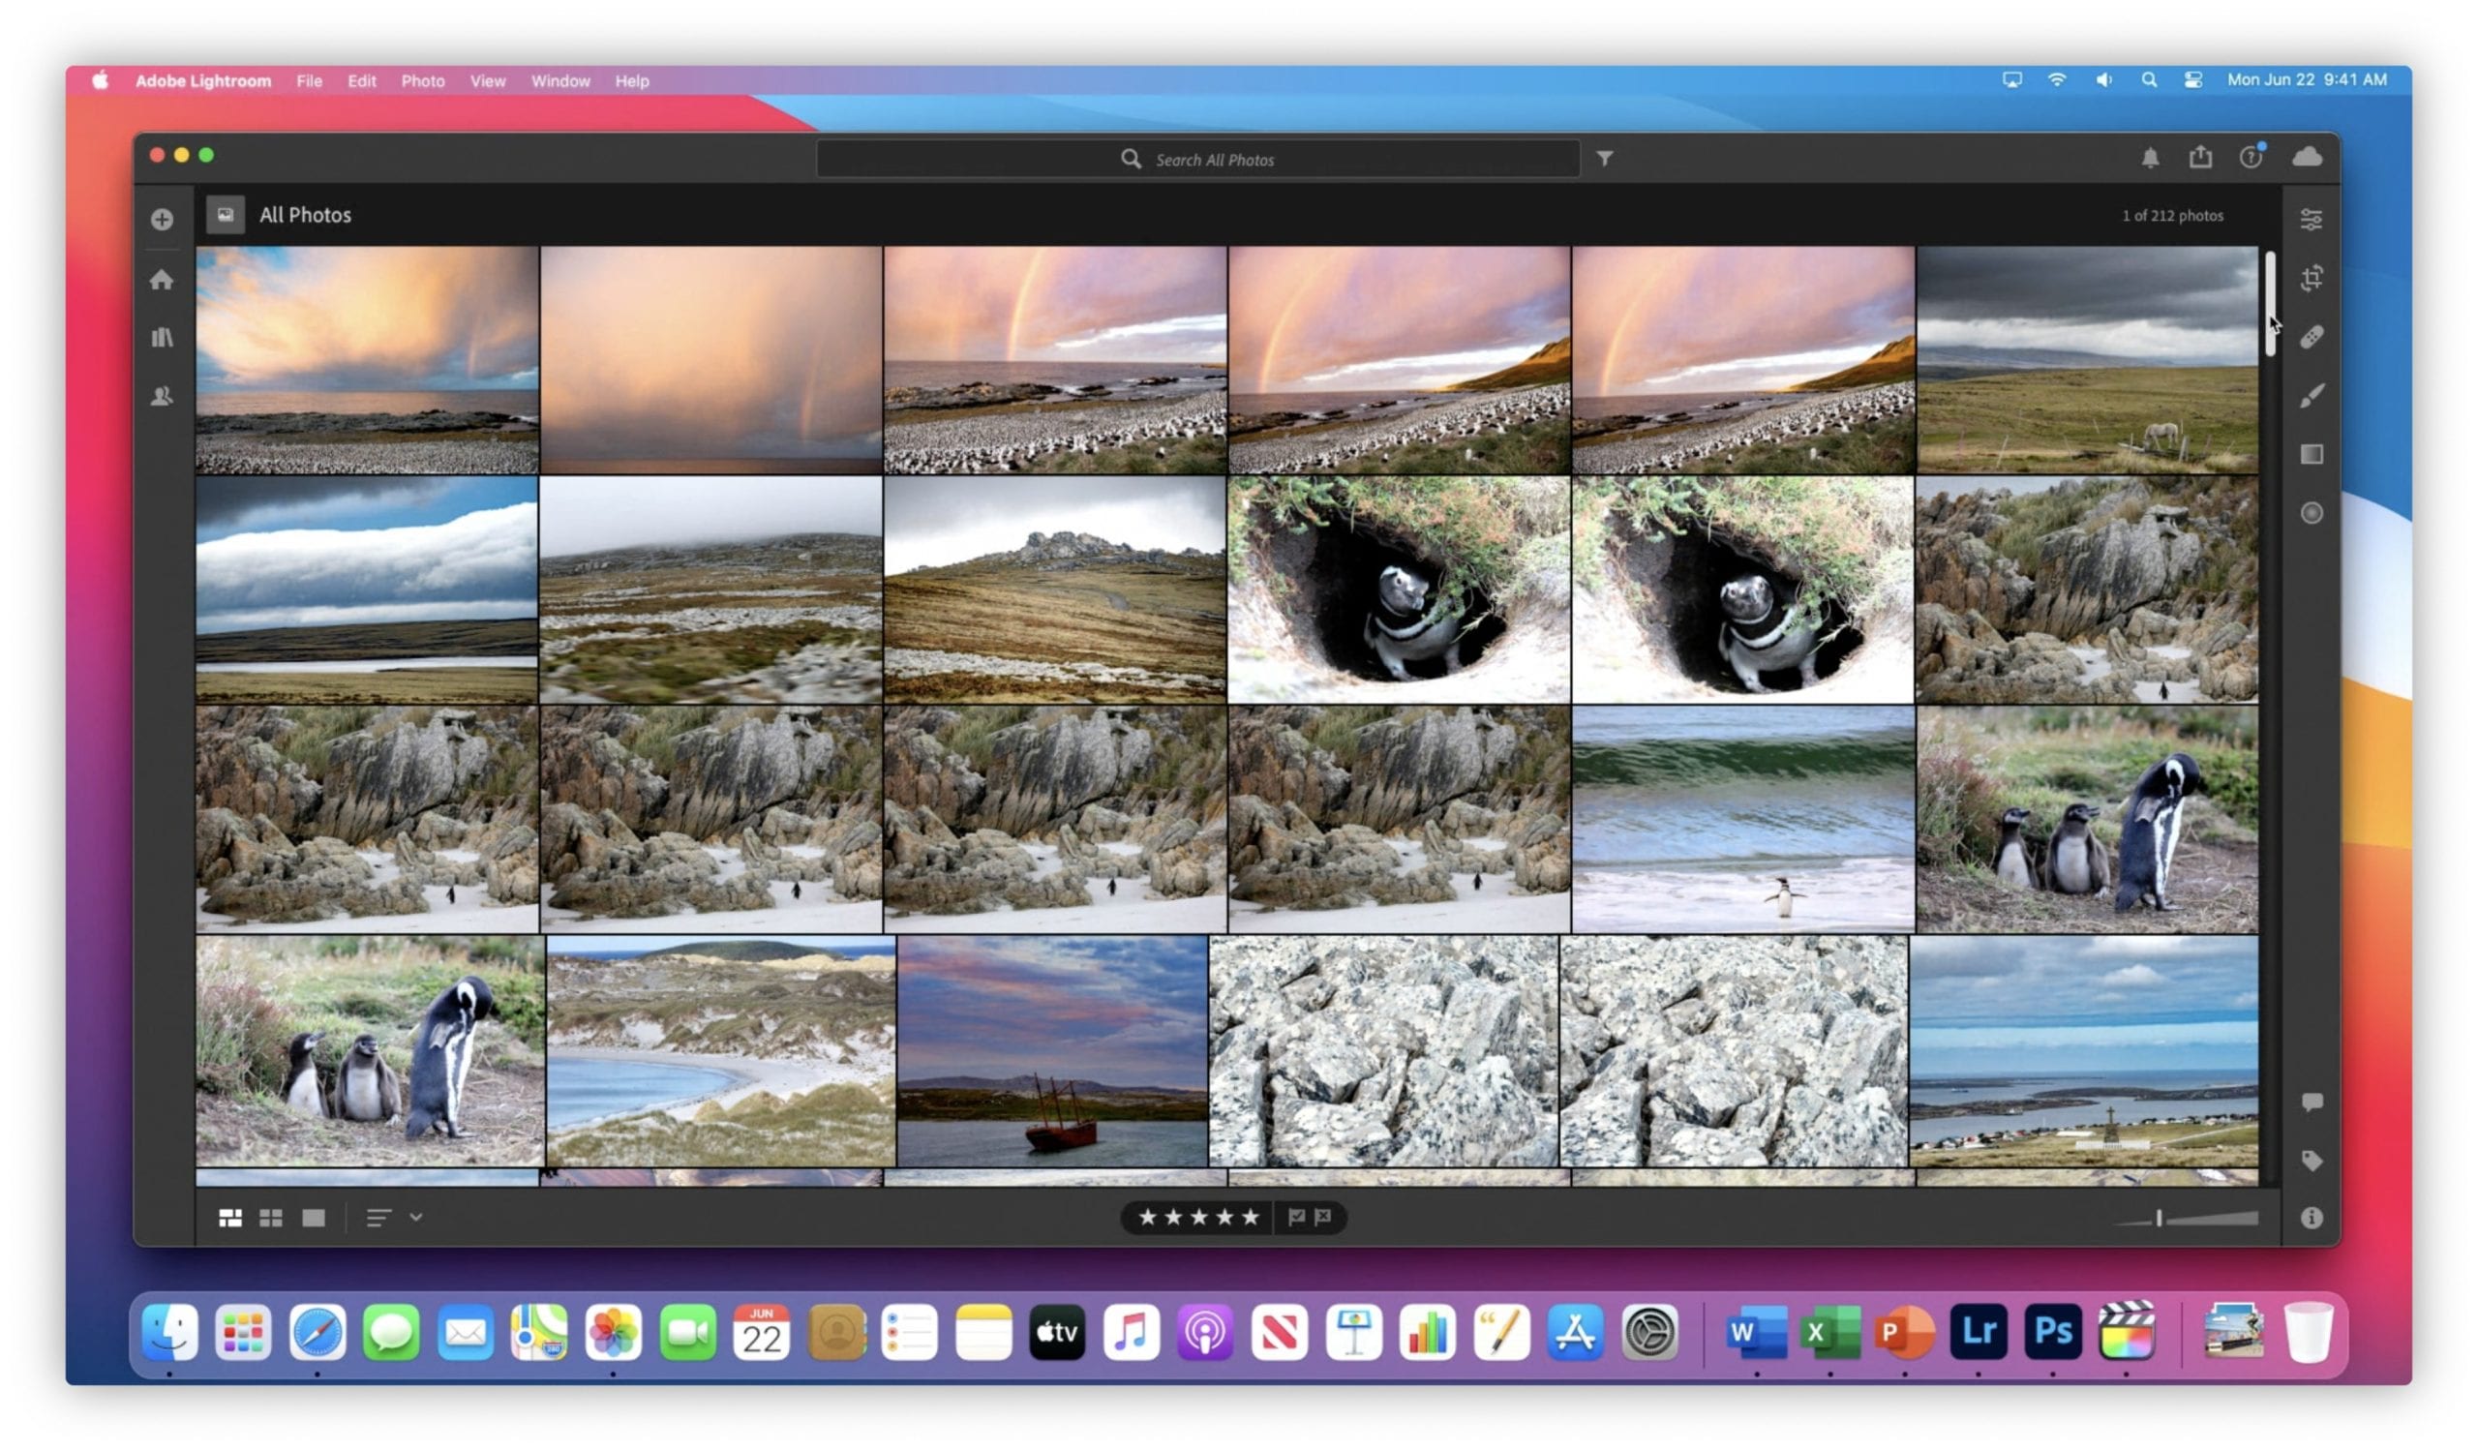Open the Keywords tag panel

coord(2311,1160)
